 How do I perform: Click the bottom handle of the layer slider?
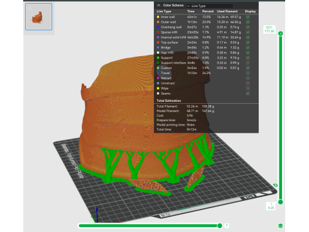281,202
